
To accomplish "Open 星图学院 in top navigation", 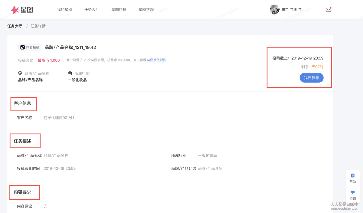I will point(146,10).
